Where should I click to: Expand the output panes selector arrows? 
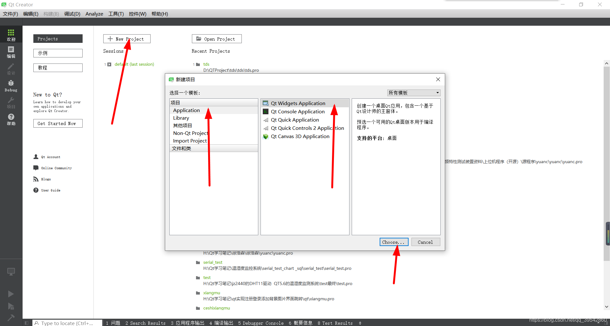[360, 323]
